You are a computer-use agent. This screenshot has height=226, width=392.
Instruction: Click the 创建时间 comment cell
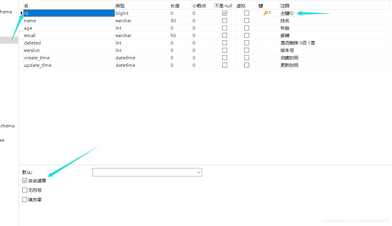[335, 58]
